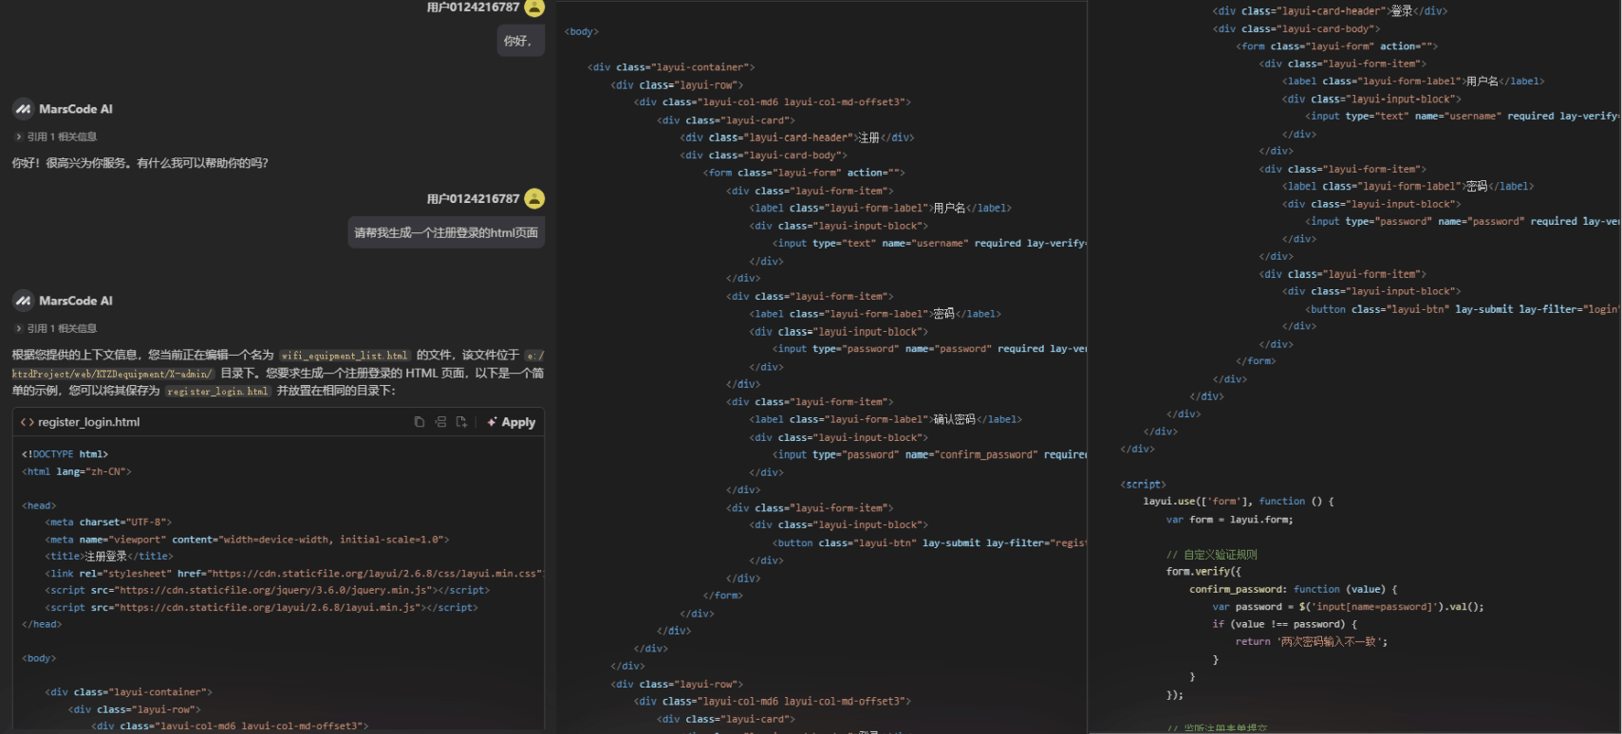The image size is (1622, 734).
Task: Click the user avatar beside the 你好 message
Action: [534, 8]
